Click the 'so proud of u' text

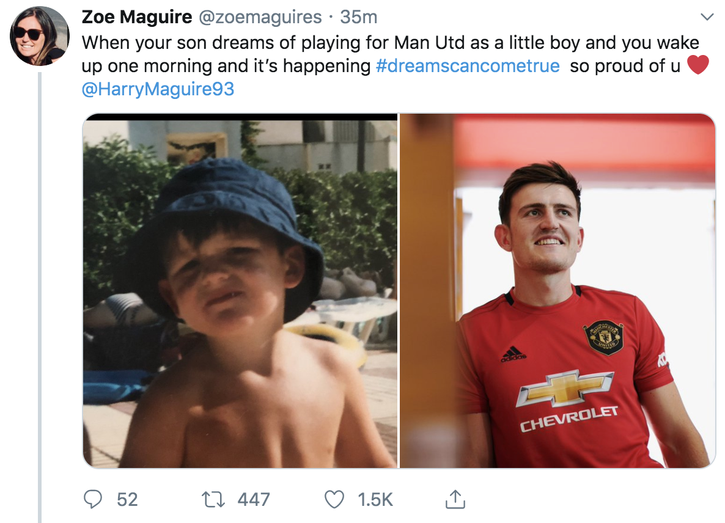tap(625, 66)
